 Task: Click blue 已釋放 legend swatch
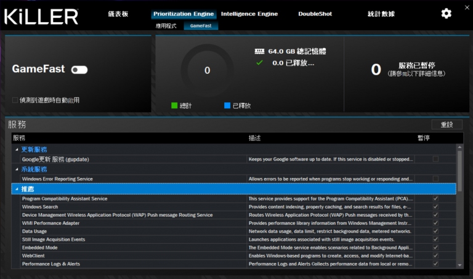click(x=227, y=105)
